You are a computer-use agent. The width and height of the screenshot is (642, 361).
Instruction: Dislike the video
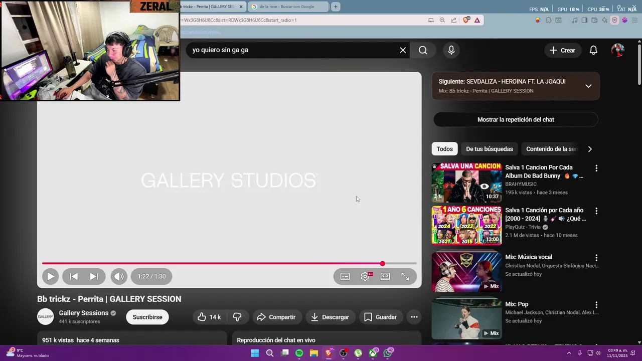coord(237,317)
